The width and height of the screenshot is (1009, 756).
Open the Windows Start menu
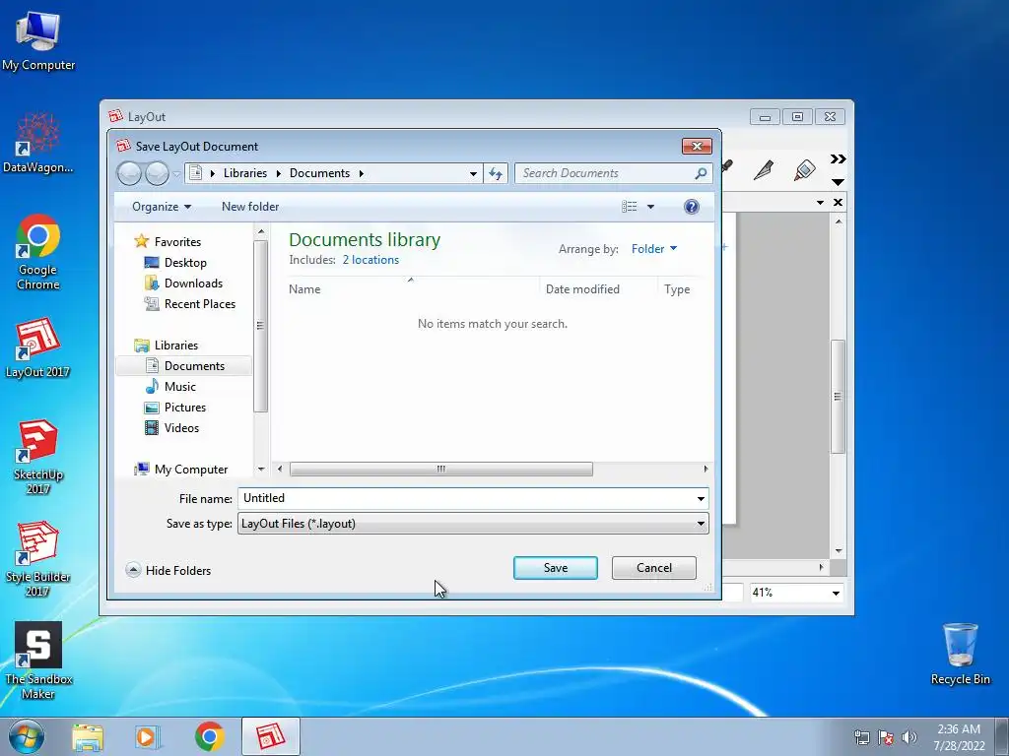point(27,736)
